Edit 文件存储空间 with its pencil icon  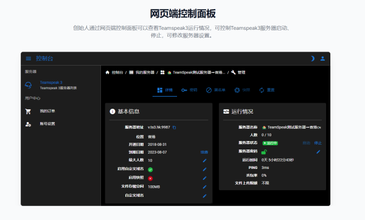(204, 187)
